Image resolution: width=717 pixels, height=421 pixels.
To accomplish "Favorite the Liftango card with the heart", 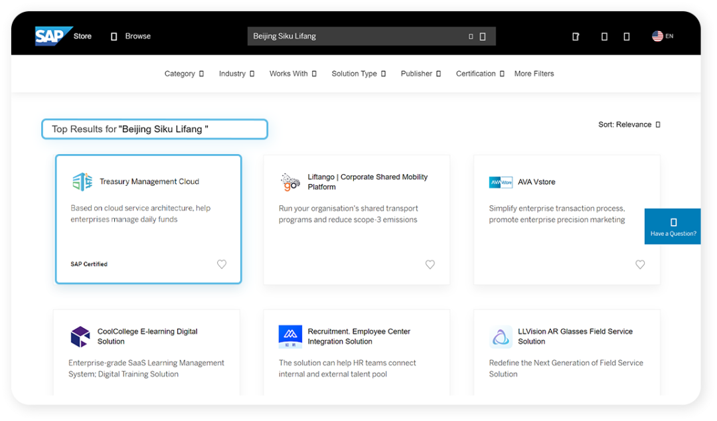I will pyautogui.click(x=430, y=264).
